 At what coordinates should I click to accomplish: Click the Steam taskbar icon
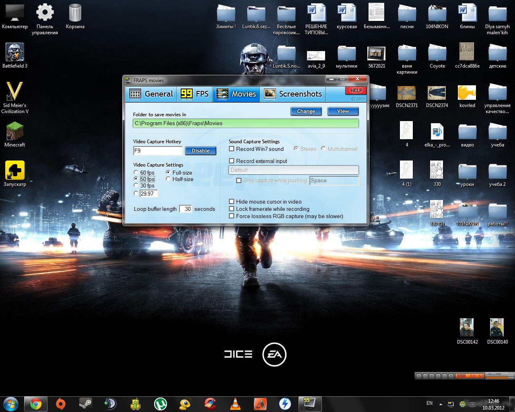click(x=85, y=404)
